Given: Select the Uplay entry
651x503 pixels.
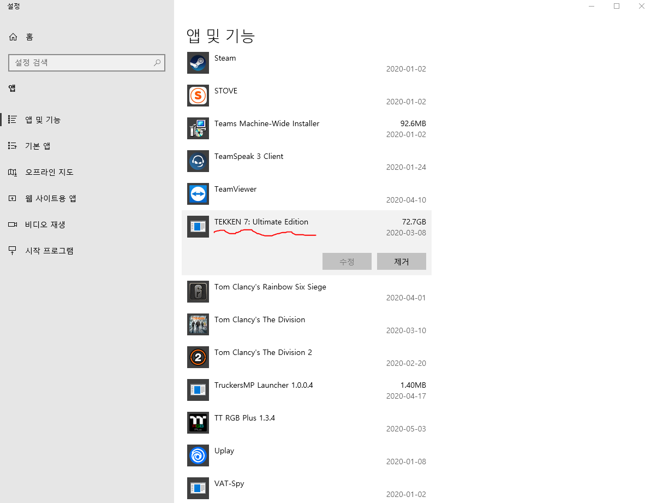Looking at the screenshot, I should [x=307, y=455].
